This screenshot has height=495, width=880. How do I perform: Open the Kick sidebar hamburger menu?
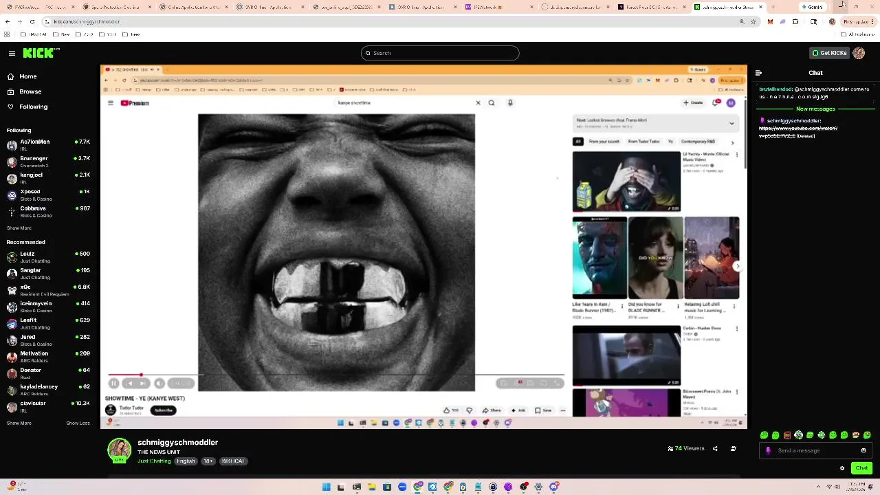coord(12,53)
